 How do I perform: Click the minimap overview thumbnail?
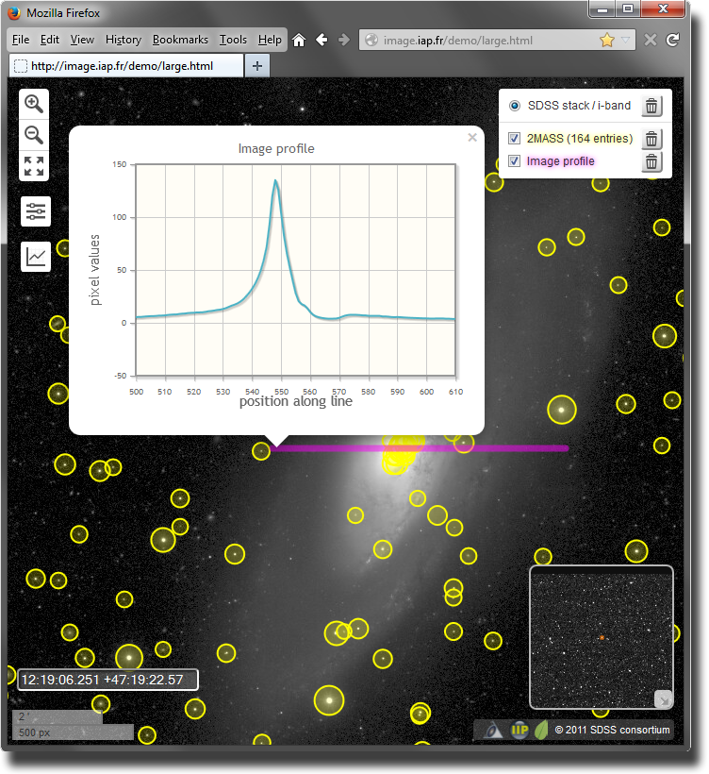point(601,637)
